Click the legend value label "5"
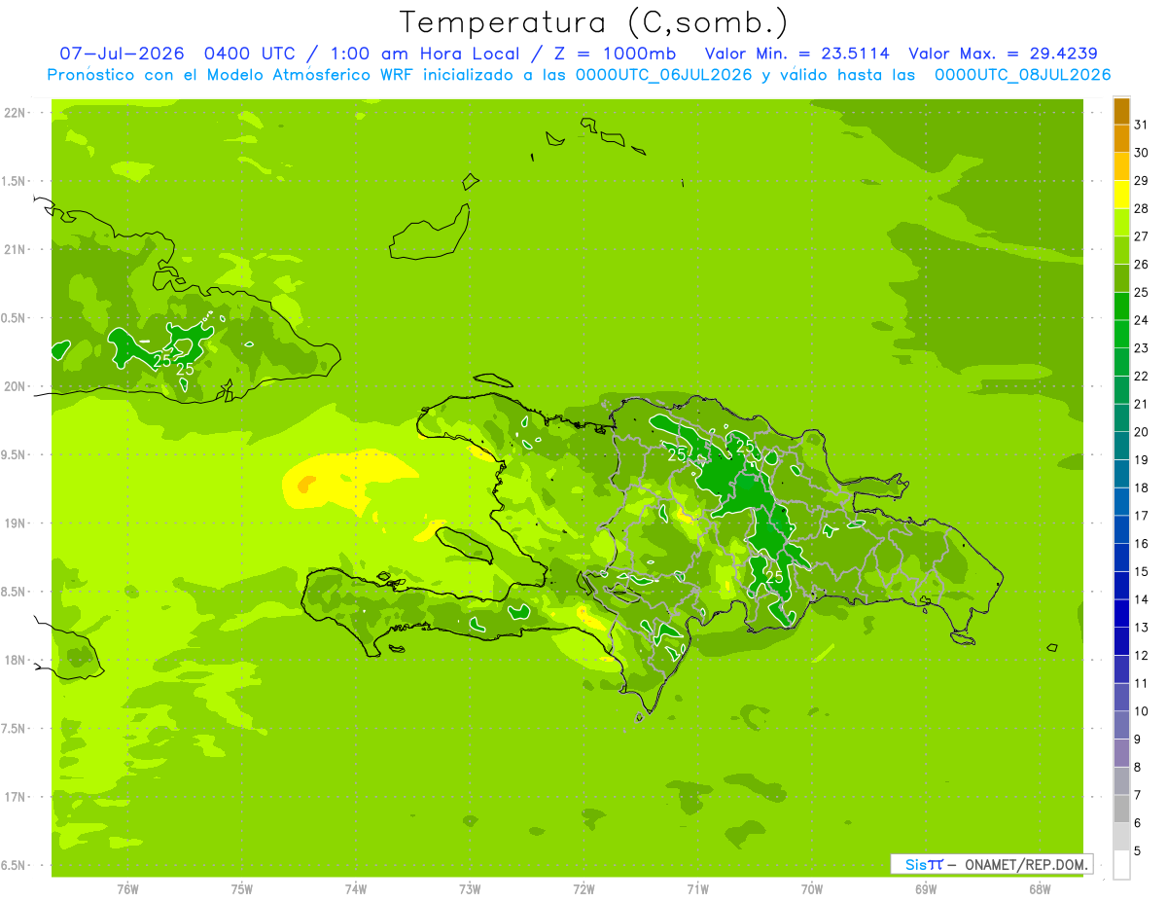This screenshot has height=902, width=1167. [x=1138, y=850]
